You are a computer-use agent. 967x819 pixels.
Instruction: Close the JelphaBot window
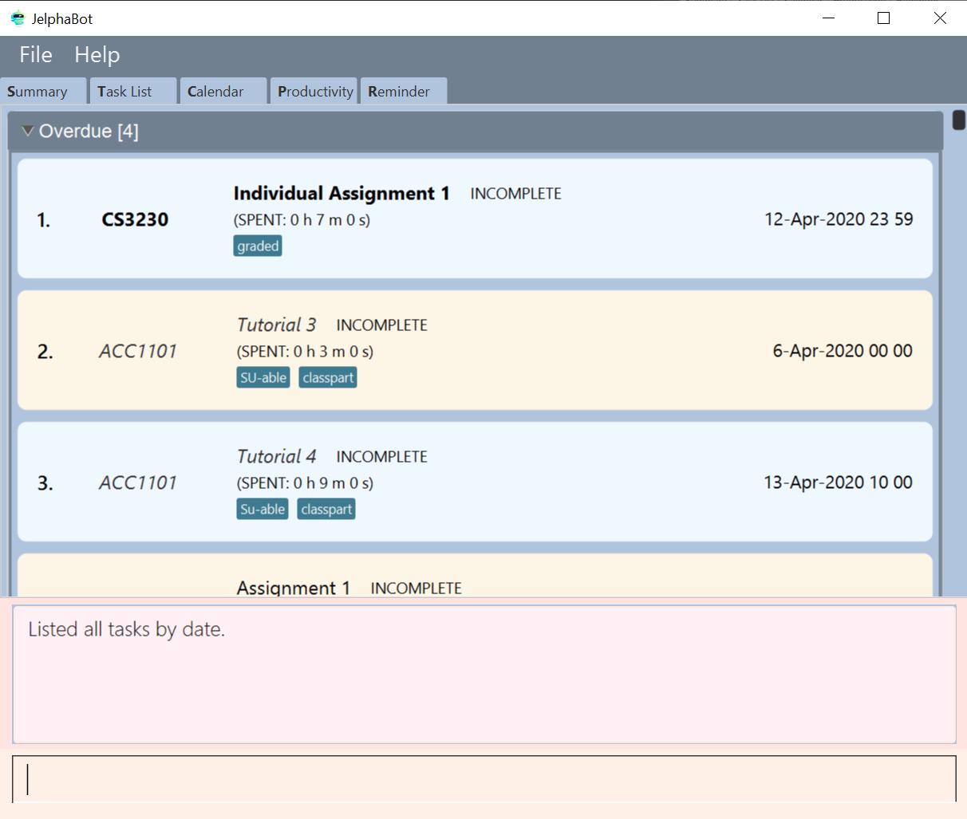coord(940,18)
